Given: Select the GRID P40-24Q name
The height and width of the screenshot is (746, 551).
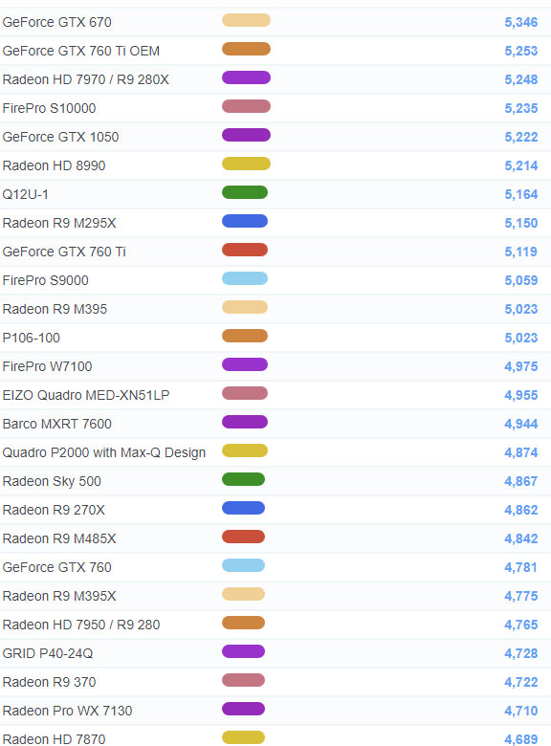Looking at the screenshot, I should click(48, 653).
